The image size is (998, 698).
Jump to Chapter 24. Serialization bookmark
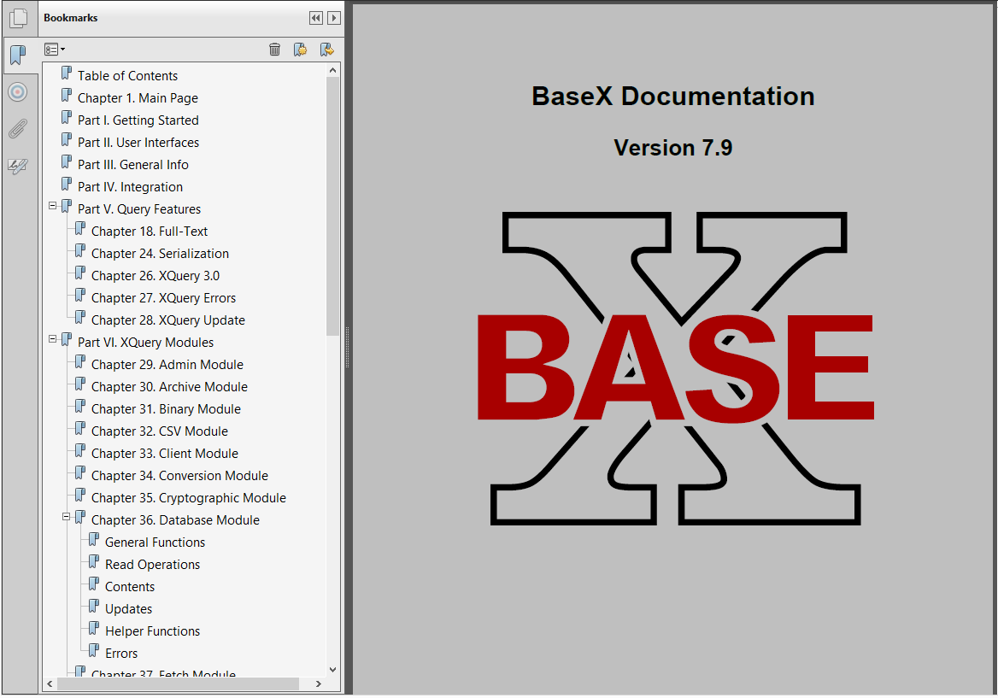(160, 254)
